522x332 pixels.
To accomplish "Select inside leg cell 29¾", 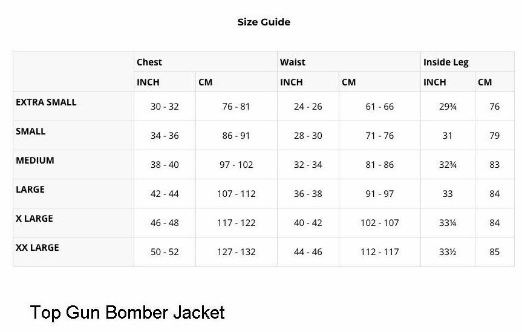I will coord(448,107).
